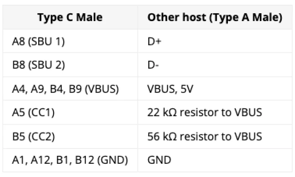Click the "Other host (Type A Male)" header

[215, 18]
